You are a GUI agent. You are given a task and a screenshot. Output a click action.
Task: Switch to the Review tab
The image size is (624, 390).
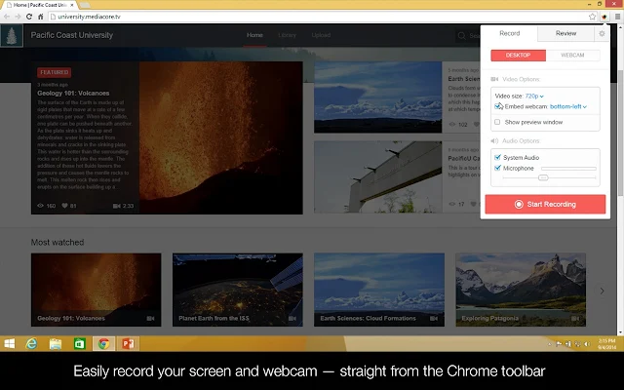coord(565,33)
